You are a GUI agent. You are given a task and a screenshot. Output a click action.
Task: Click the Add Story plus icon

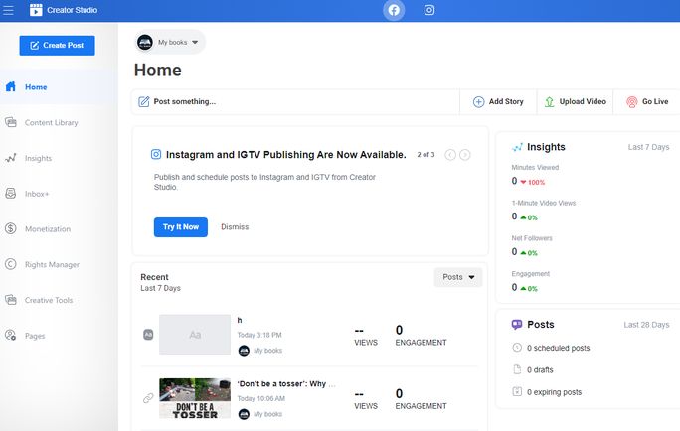click(x=479, y=102)
